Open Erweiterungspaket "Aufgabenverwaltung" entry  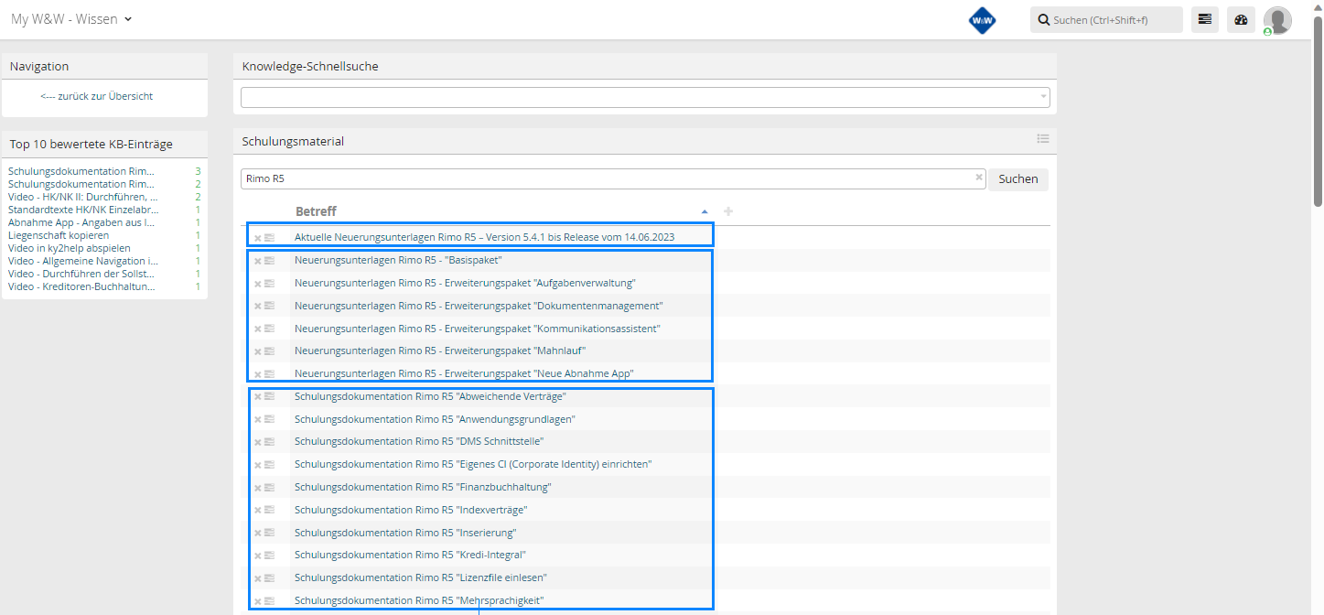pyautogui.click(x=465, y=283)
